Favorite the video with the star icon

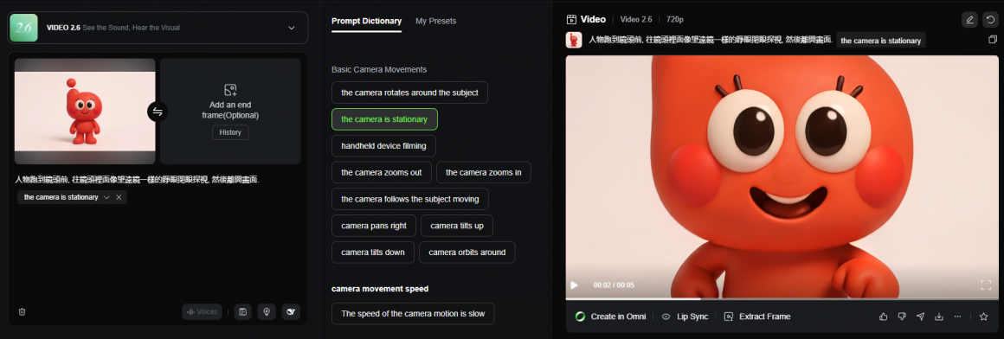983,317
